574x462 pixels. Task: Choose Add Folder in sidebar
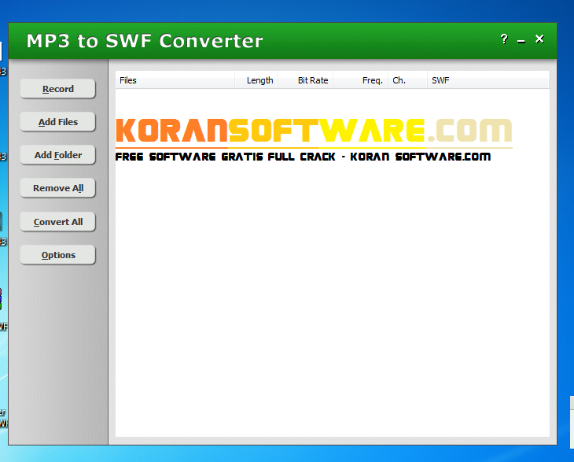tap(58, 154)
